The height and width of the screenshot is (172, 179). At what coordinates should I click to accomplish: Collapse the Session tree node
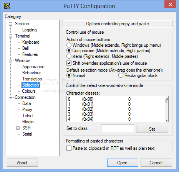click(x=10, y=24)
